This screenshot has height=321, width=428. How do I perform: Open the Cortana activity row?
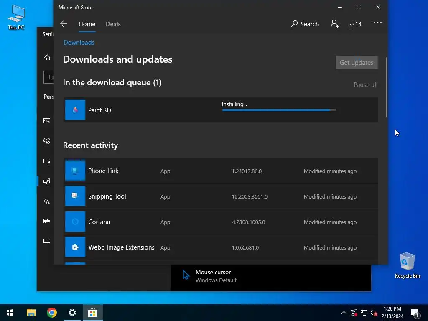point(221,222)
